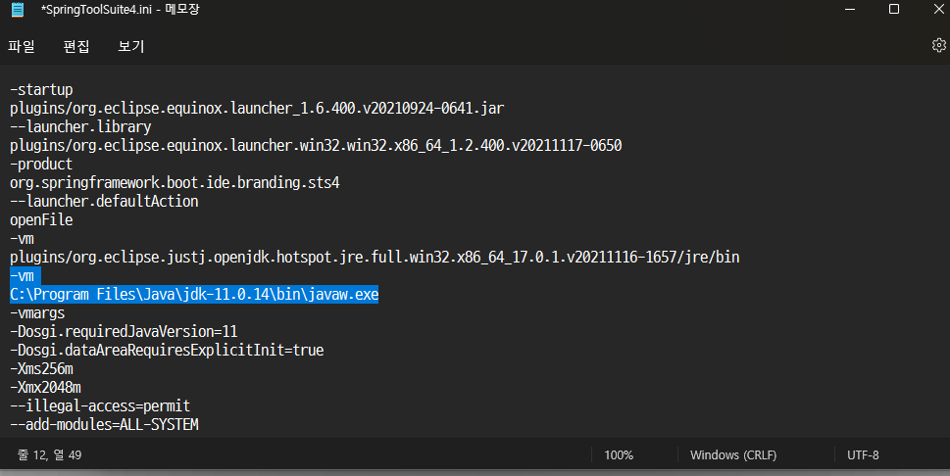Image resolution: width=950 pixels, height=476 pixels.
Task: Click the org.springframework.boot.ide.branding.sts4 line
Action: 175,183
